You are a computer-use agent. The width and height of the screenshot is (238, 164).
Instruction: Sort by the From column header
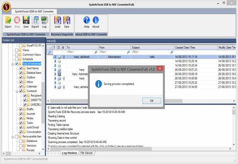tap(114, 47)
